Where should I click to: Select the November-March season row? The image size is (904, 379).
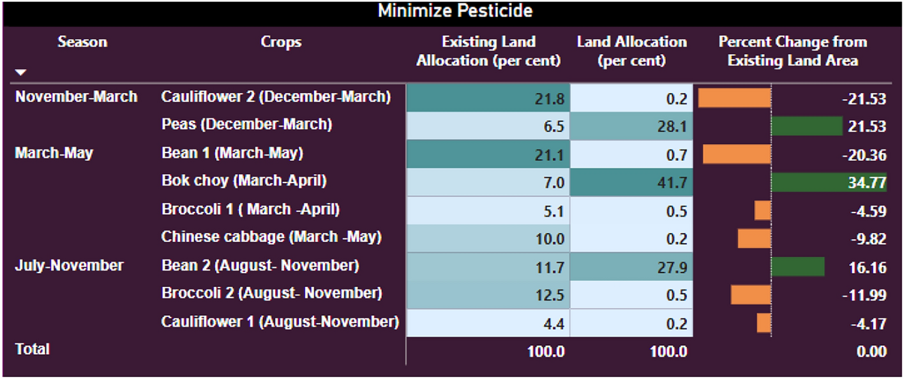pyautogui.click(x=76, y=97)
